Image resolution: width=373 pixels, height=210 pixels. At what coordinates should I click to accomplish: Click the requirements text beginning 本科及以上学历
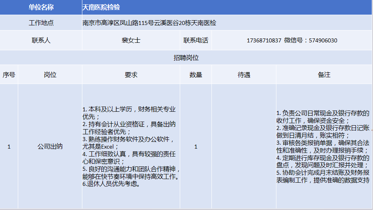click(131, 147)
